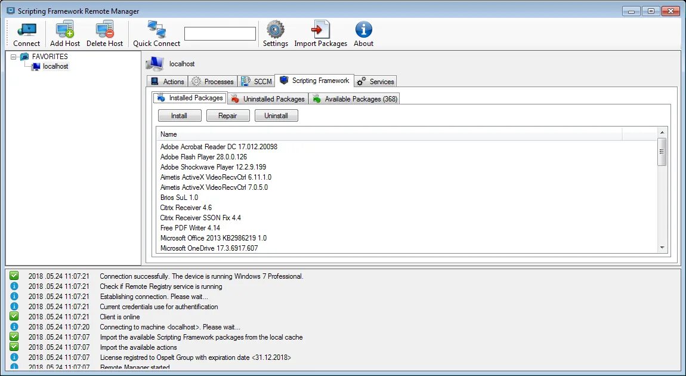Image resolution: width=686 pixels, height=376 pixels.
Task: Click the Name column header
Action: pos(389,134)
